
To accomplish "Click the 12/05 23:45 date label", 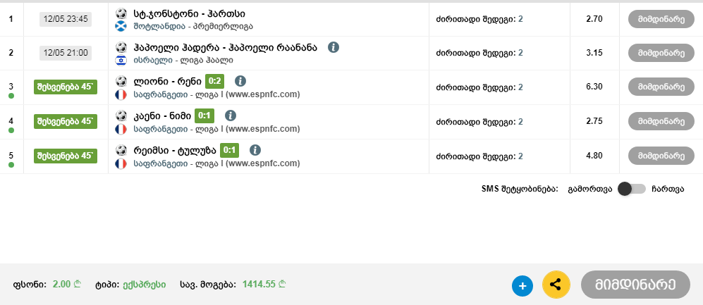I will click(x=66, y=19).
